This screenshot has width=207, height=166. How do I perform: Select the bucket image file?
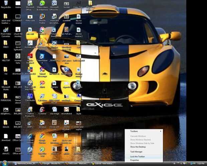(66, 4)
